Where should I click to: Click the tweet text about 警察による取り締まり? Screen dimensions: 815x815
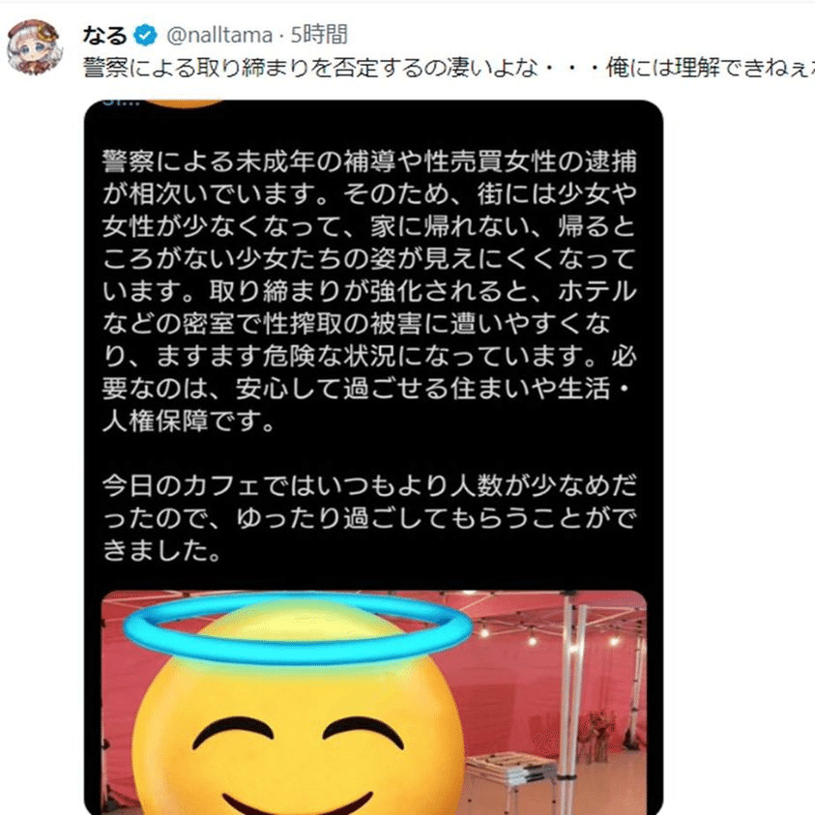click(x=449, y=68)
